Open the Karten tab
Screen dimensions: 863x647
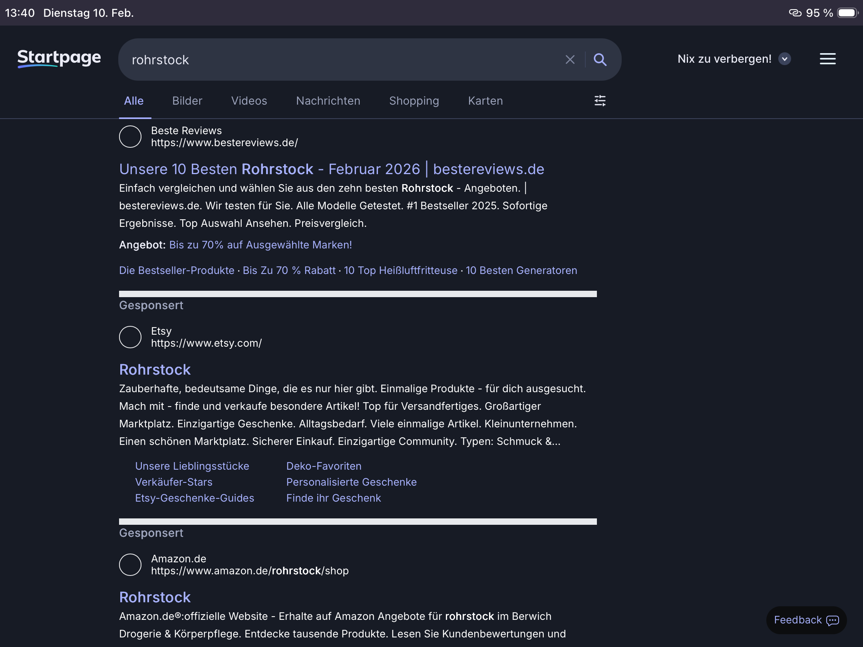(485, 101)
